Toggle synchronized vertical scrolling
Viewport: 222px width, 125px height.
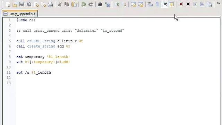[134, 5]
